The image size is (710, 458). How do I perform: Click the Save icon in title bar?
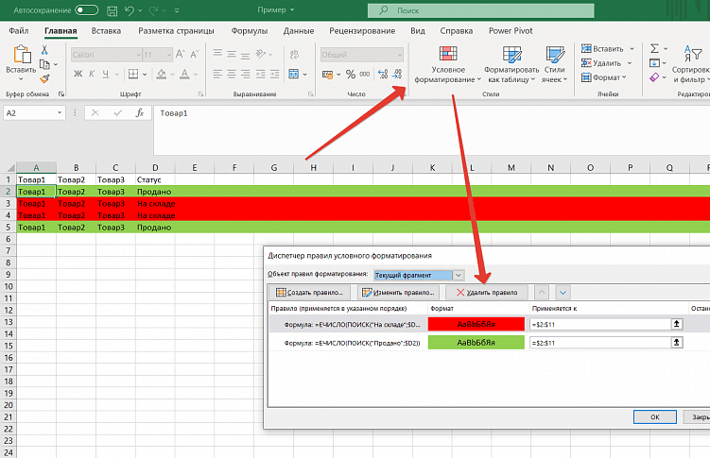[114, 10]
